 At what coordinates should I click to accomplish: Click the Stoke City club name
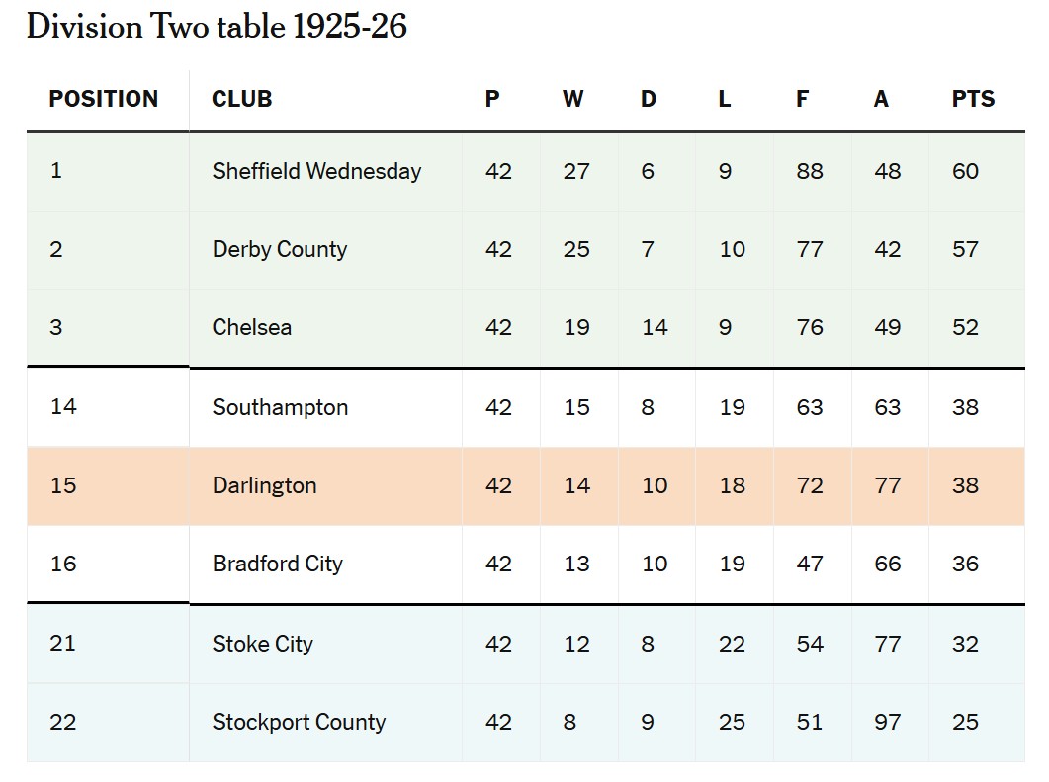262,644
